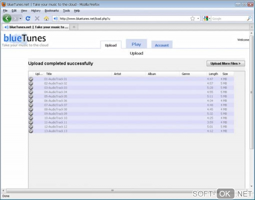Viewport: 255px width, 200px height.
Task: Click the scroll up arrow of page scrollbar
Action: click(251, 33)
